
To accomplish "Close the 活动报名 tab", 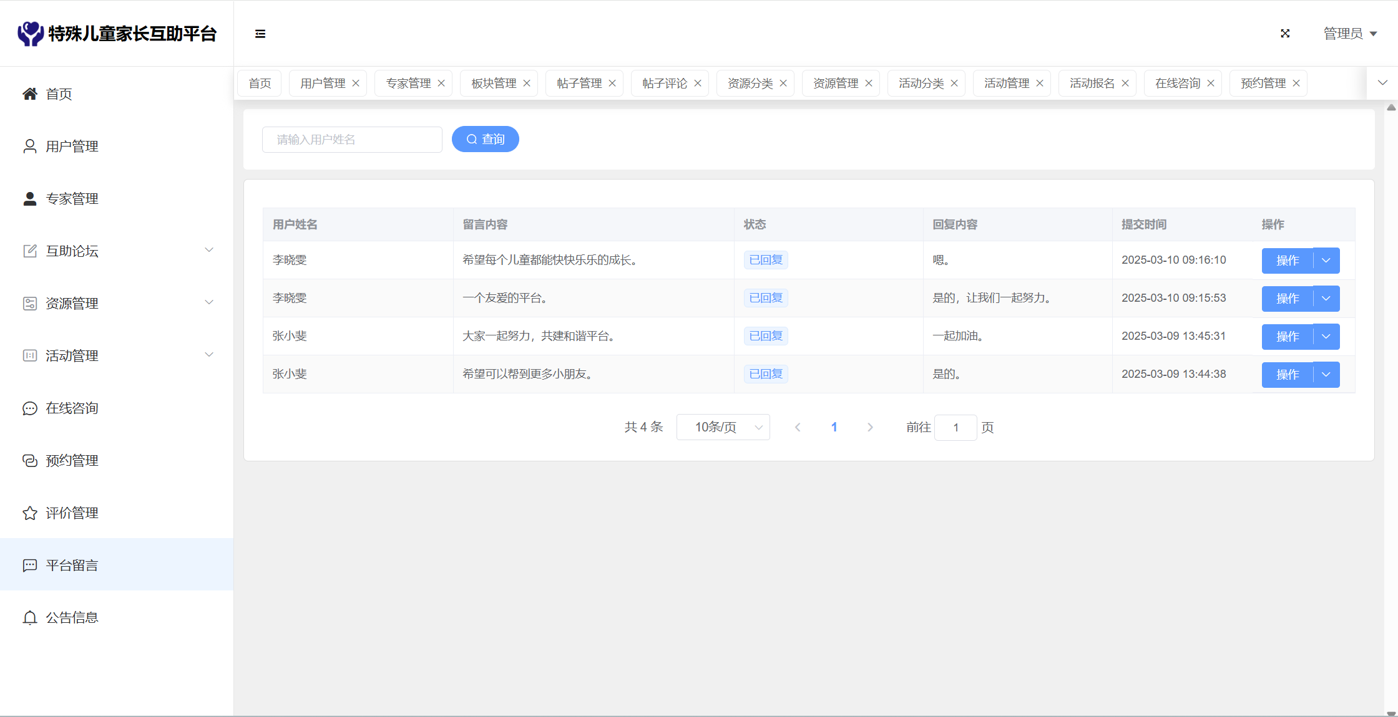I will (x=1125, y=84).
